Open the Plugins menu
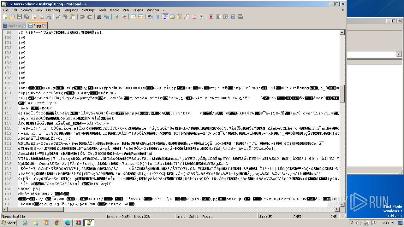 (x=138, y=10)
